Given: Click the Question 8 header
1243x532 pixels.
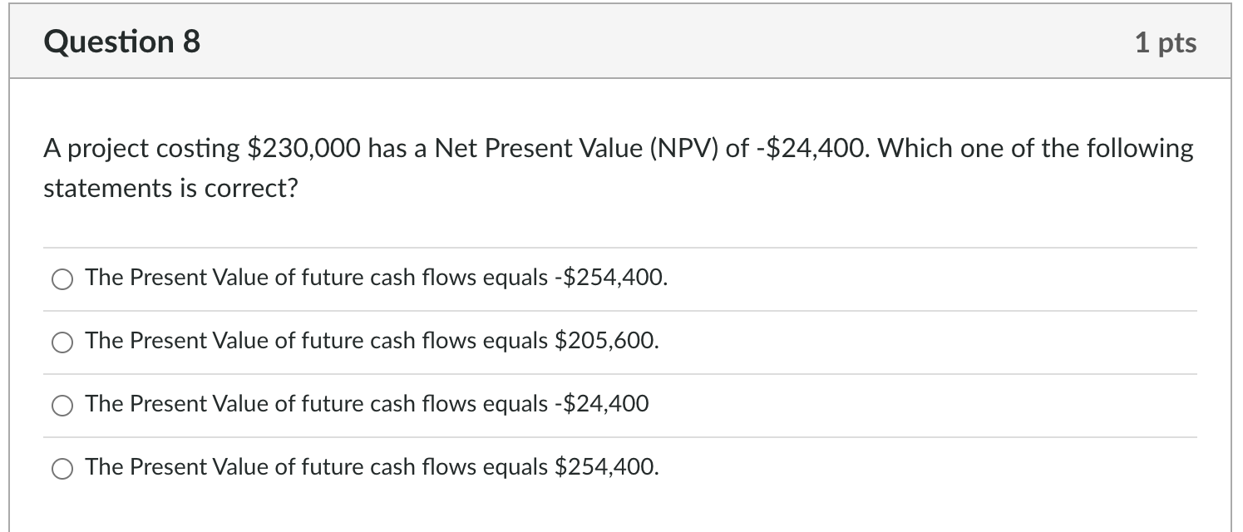Looking at the screenshot, I should (121, 42).
